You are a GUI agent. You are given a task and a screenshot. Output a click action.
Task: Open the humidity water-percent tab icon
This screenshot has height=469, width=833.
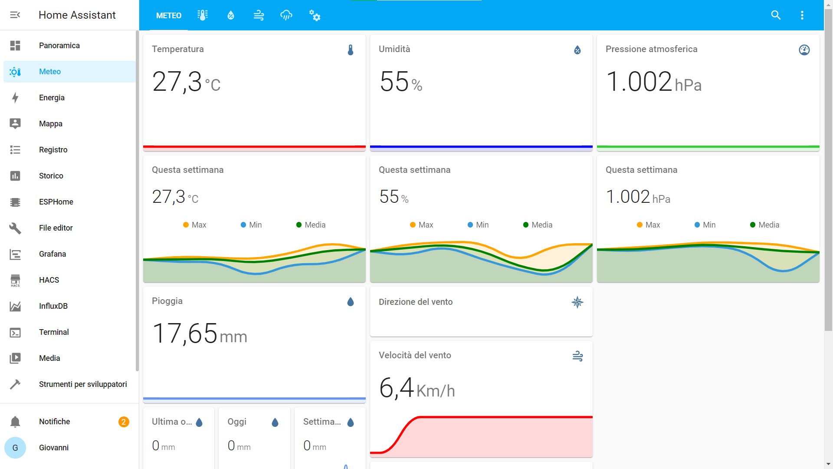click(x=231, y=16)
